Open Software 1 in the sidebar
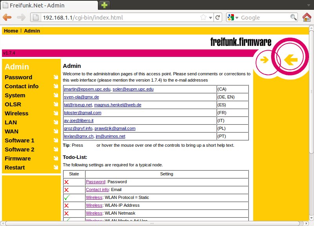The width and height of the screenshot is (314, 226). point(20,140)
